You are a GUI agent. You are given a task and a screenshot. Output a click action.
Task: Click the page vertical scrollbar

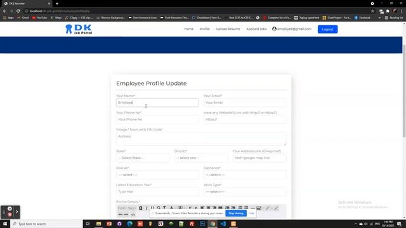pos(404,91)
